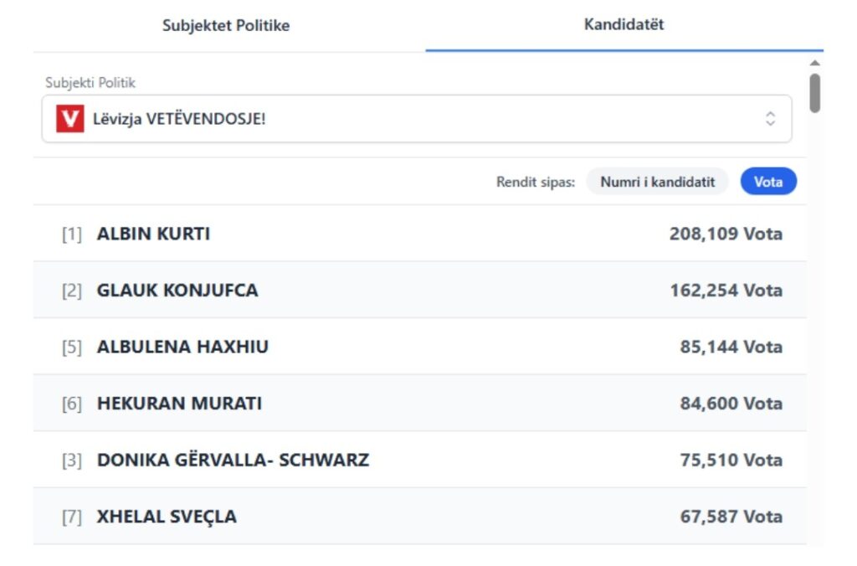The height and width of the screenshot is (566, 857).
Task: Click candidate number [1] badge
Action: click(x=72, y=234)
